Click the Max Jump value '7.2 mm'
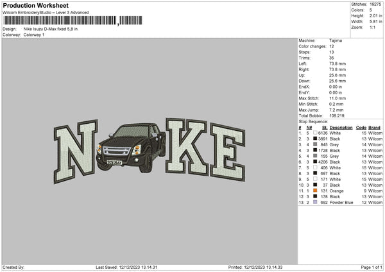 point(336,110)
